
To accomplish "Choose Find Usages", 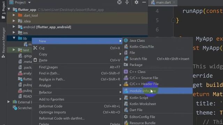I will [77, 67].
